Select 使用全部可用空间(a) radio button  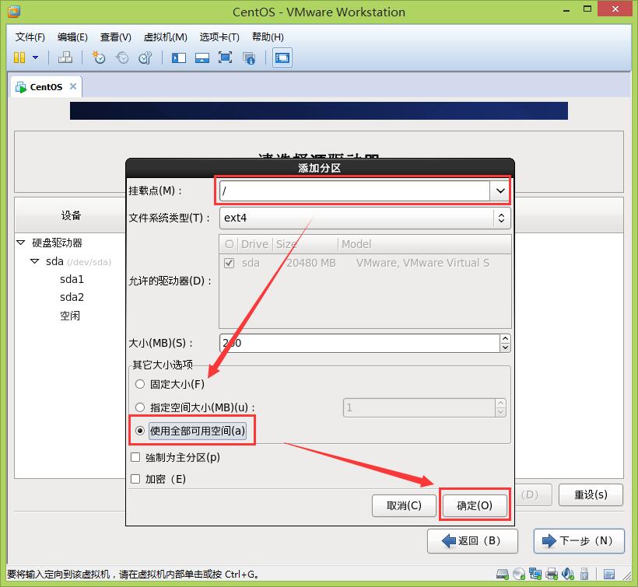[x=140, y=431]
